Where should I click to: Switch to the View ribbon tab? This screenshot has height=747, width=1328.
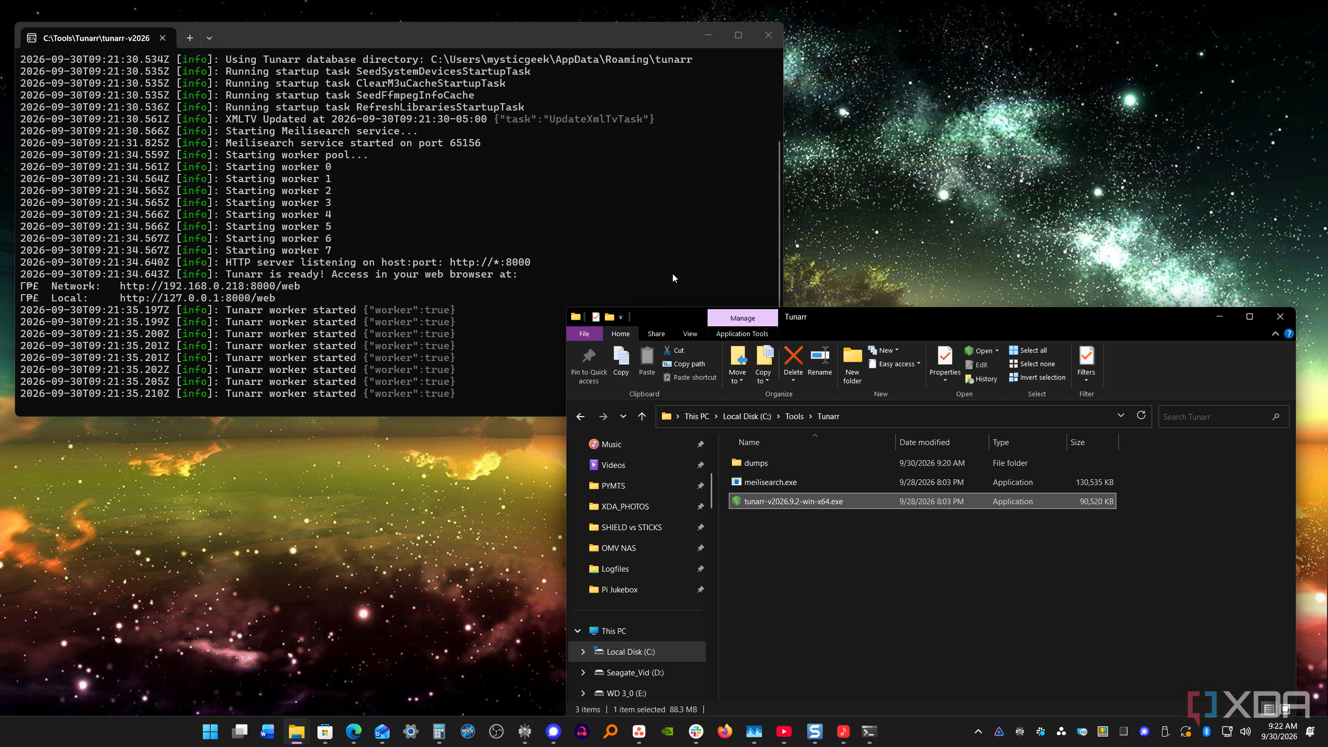690,334
